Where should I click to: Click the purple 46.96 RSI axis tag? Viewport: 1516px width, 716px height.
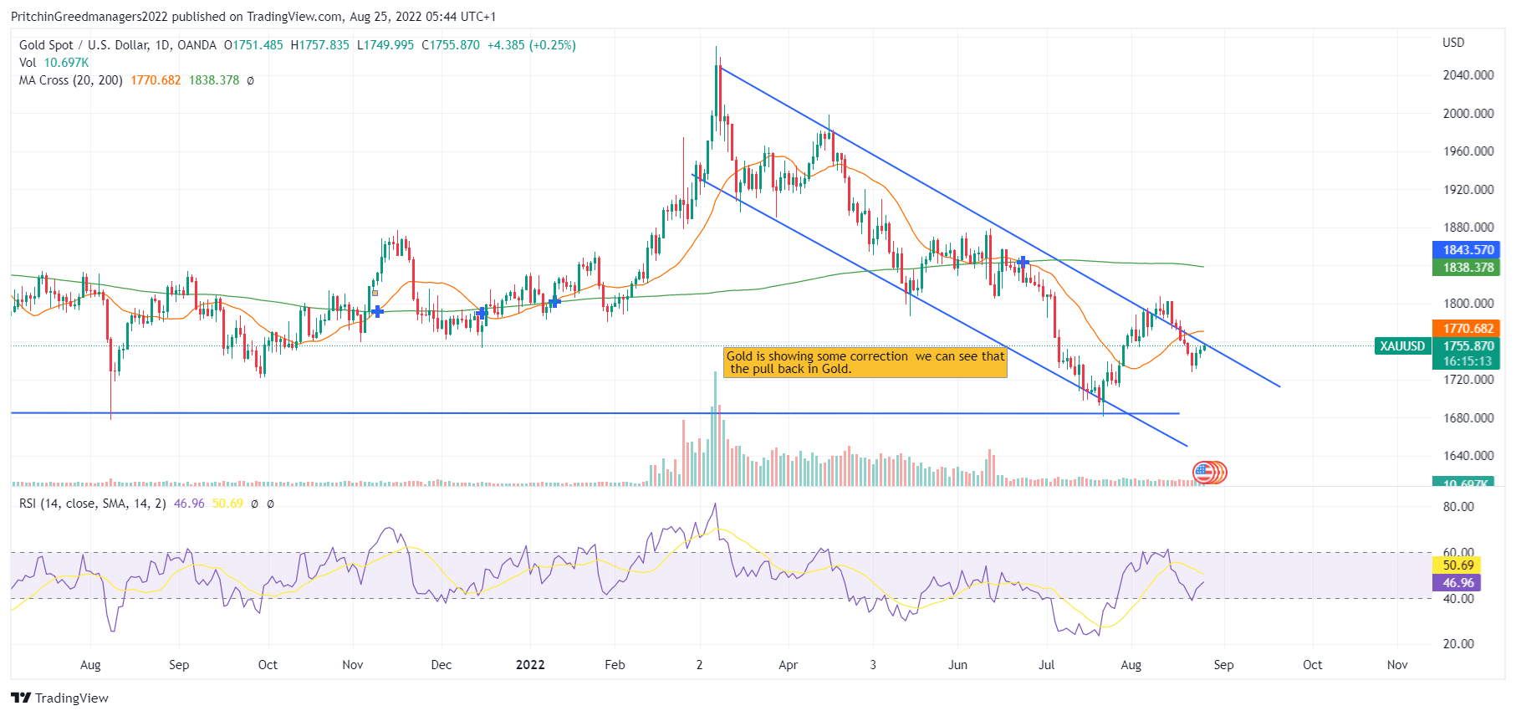pyautogui.click(x=1457, y=583)
